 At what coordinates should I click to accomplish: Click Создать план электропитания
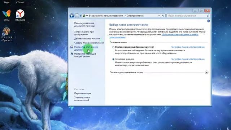pyautogui.click(x=89, y=43)
